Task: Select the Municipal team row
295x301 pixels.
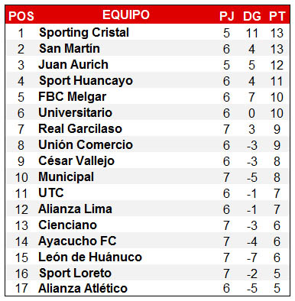Action: tap(147, 176)
